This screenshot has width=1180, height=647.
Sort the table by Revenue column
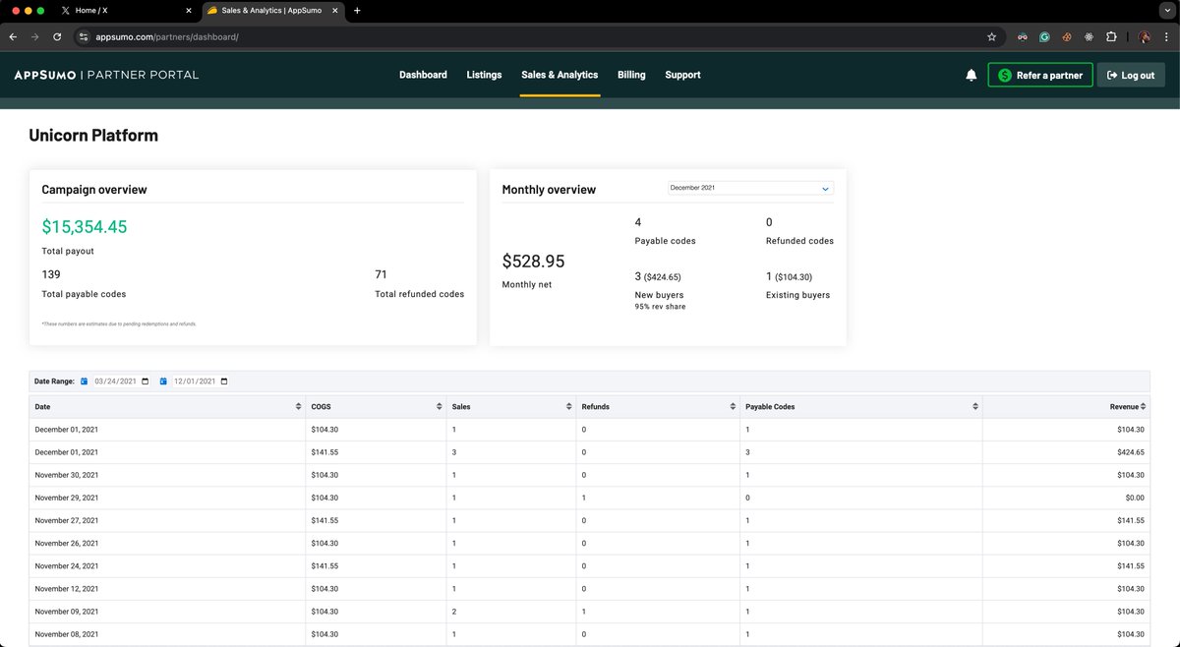tap(1145, 406)
